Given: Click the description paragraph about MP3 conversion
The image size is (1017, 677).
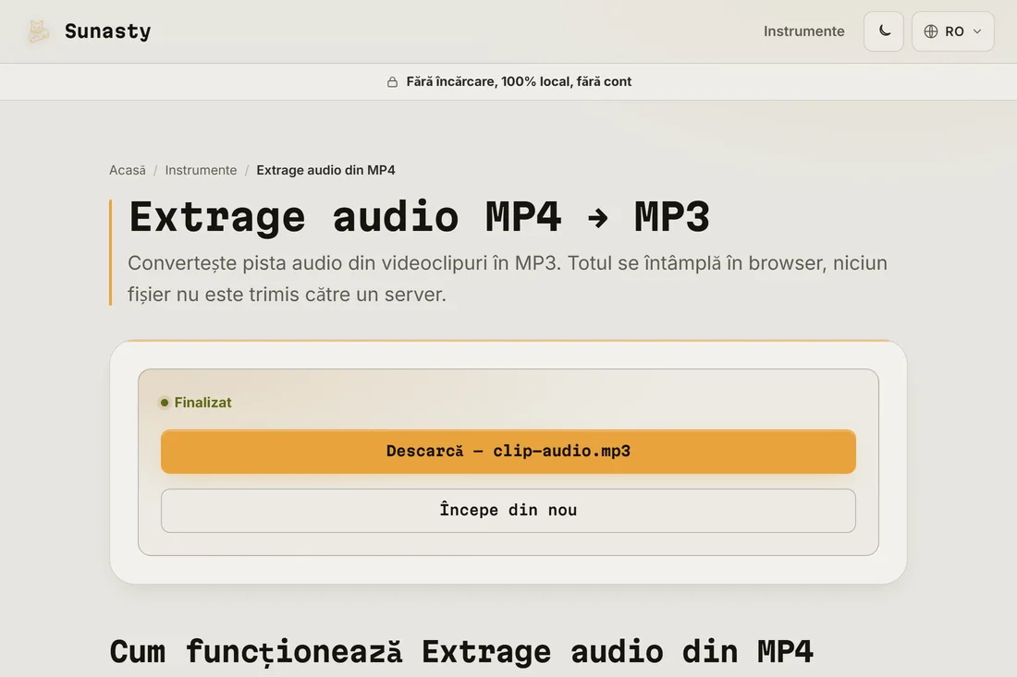Looking at the screenshot, I should [x=508, y=279].
